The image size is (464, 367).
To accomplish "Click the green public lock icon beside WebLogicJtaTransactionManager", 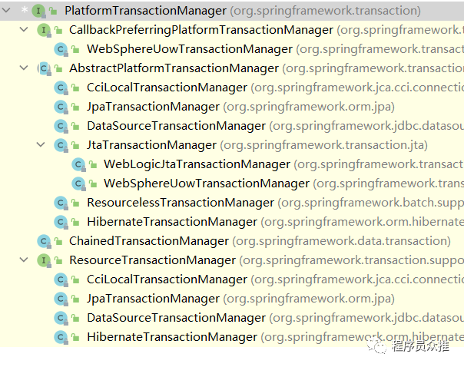I will pyautogui.click(x=93, y=164).
